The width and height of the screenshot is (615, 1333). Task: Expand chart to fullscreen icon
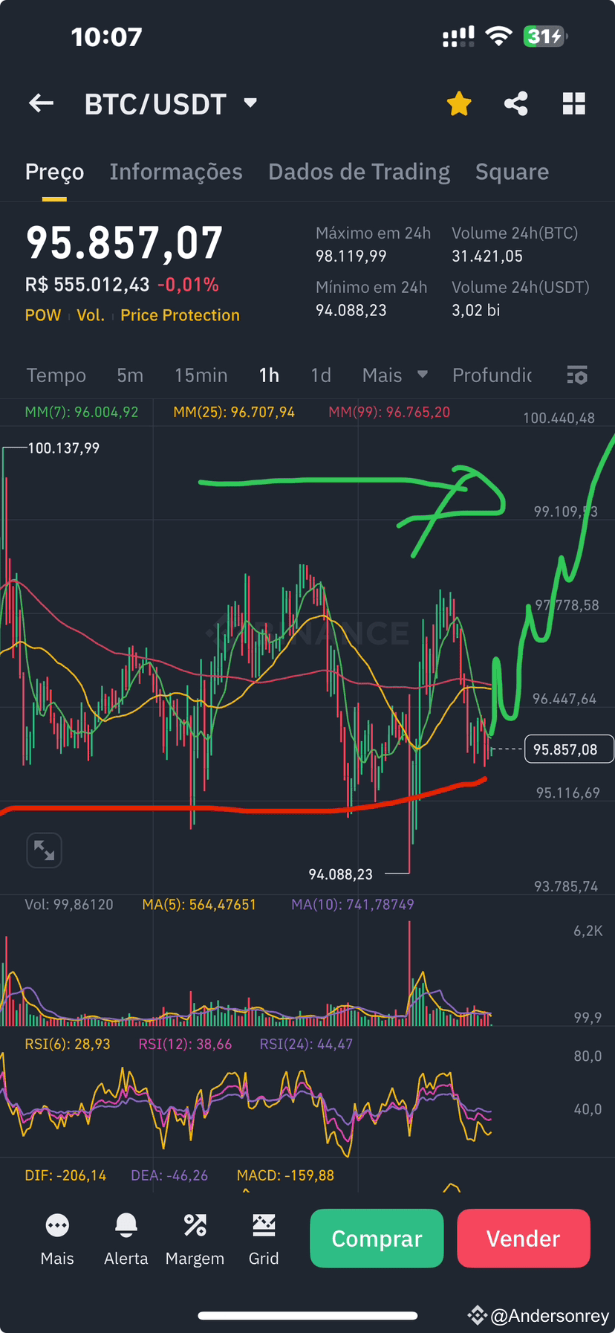(x=44, y=850)
